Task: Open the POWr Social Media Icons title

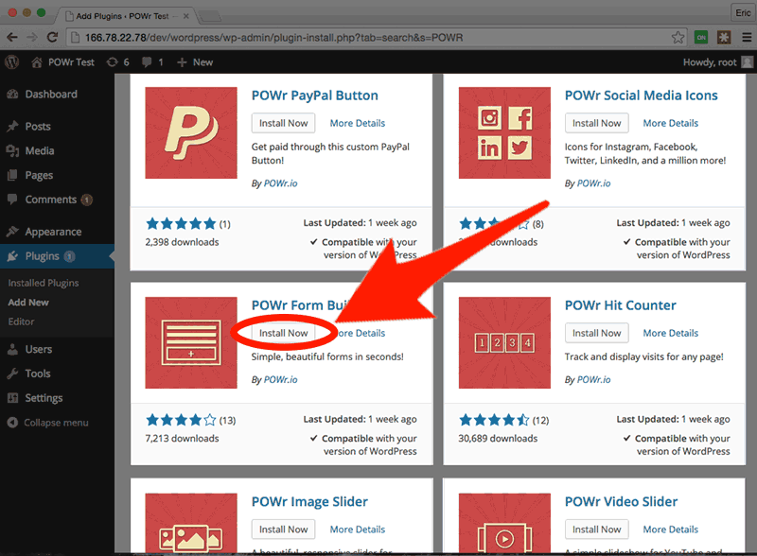Action: (642, 96)
